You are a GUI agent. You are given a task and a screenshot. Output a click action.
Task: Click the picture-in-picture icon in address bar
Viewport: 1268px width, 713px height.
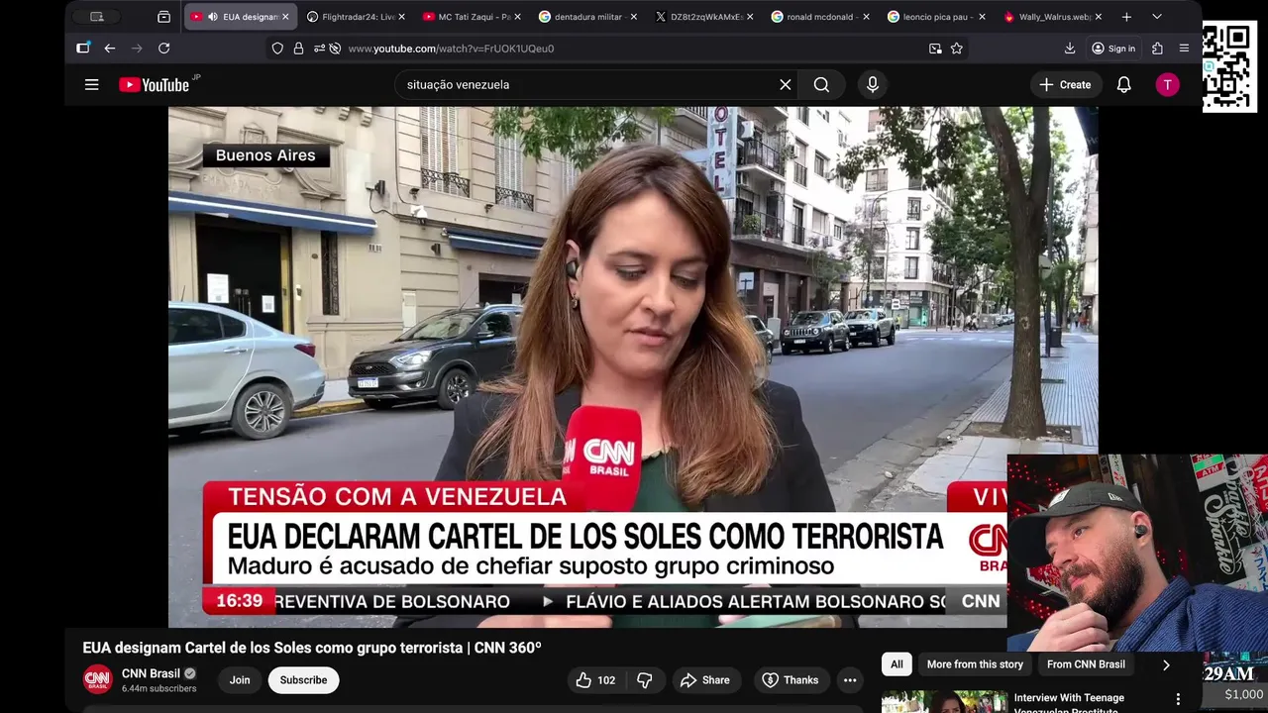pos(935,49)
